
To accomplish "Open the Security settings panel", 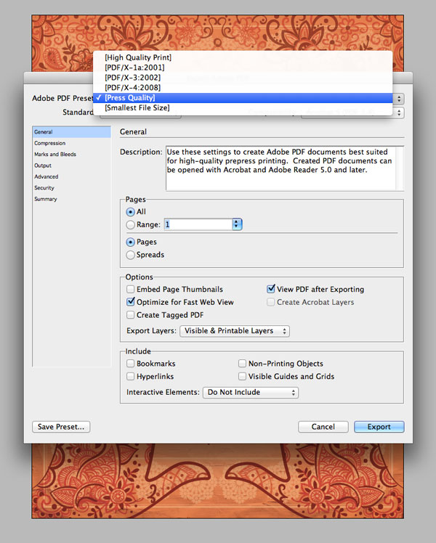I will [x=71, y=188].
